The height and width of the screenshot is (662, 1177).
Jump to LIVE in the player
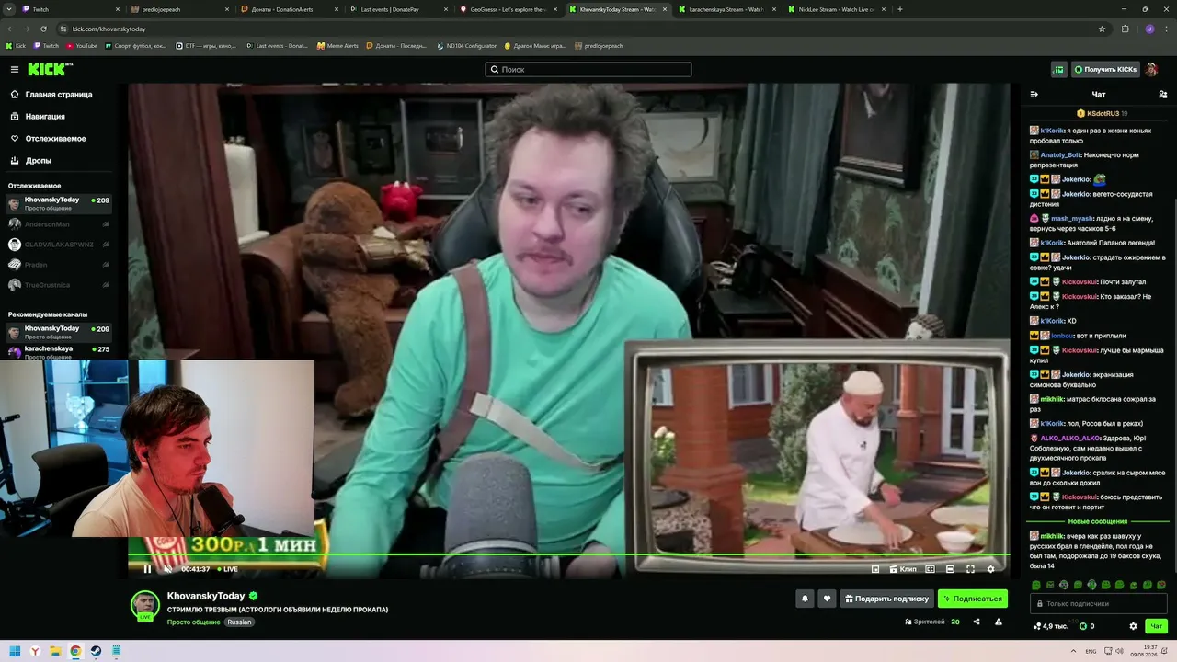coord(227,569)
